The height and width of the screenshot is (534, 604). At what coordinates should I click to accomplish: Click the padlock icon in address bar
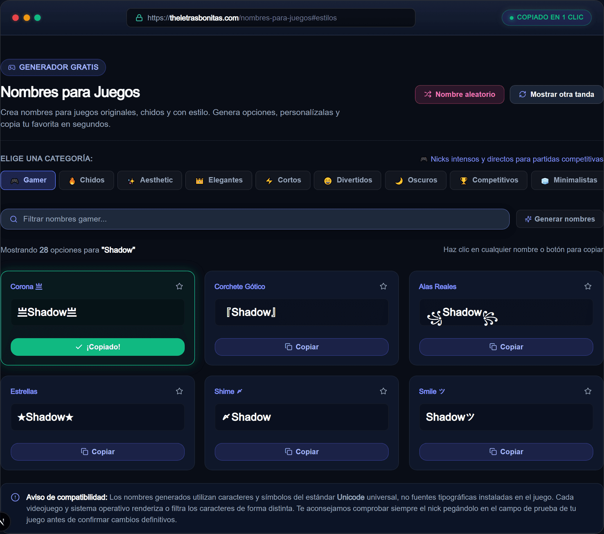point(139,18)
